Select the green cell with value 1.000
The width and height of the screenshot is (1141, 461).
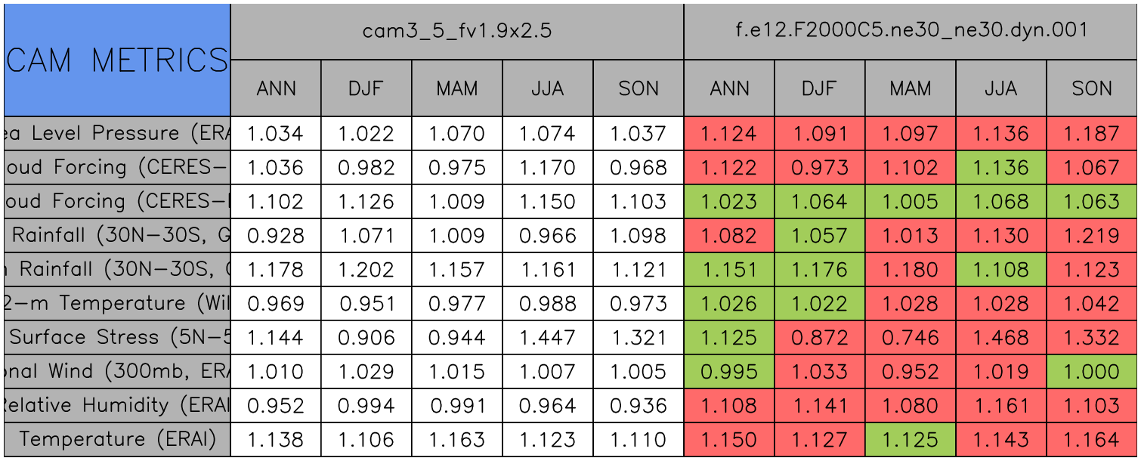(1092, 371)
